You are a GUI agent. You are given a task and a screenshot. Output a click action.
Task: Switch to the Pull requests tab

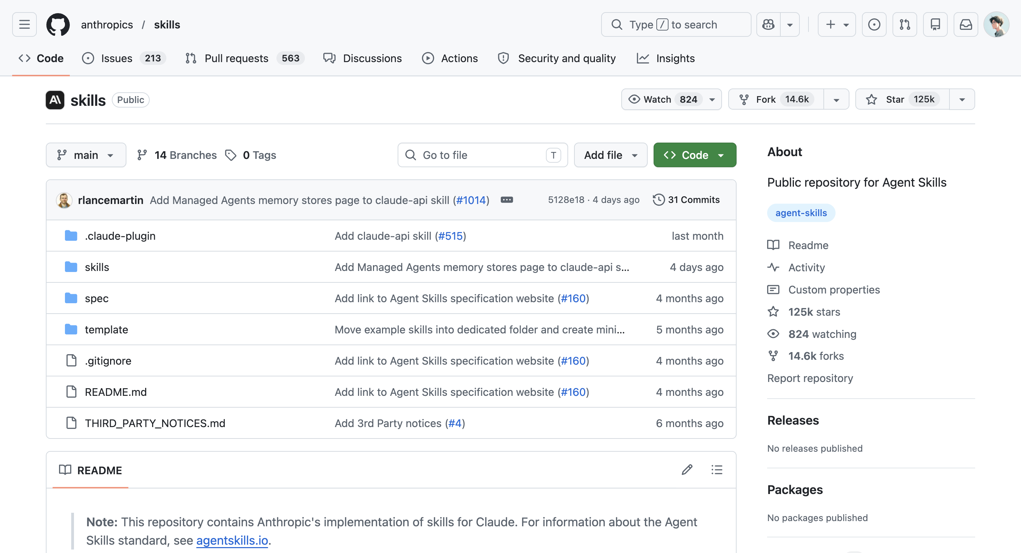pyautogui.click(x=245, y=58)
